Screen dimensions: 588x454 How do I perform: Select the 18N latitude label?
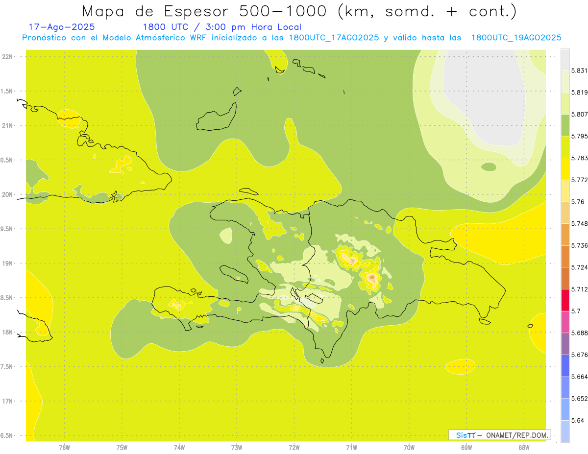pyautogui.click(x=7, y=333)
